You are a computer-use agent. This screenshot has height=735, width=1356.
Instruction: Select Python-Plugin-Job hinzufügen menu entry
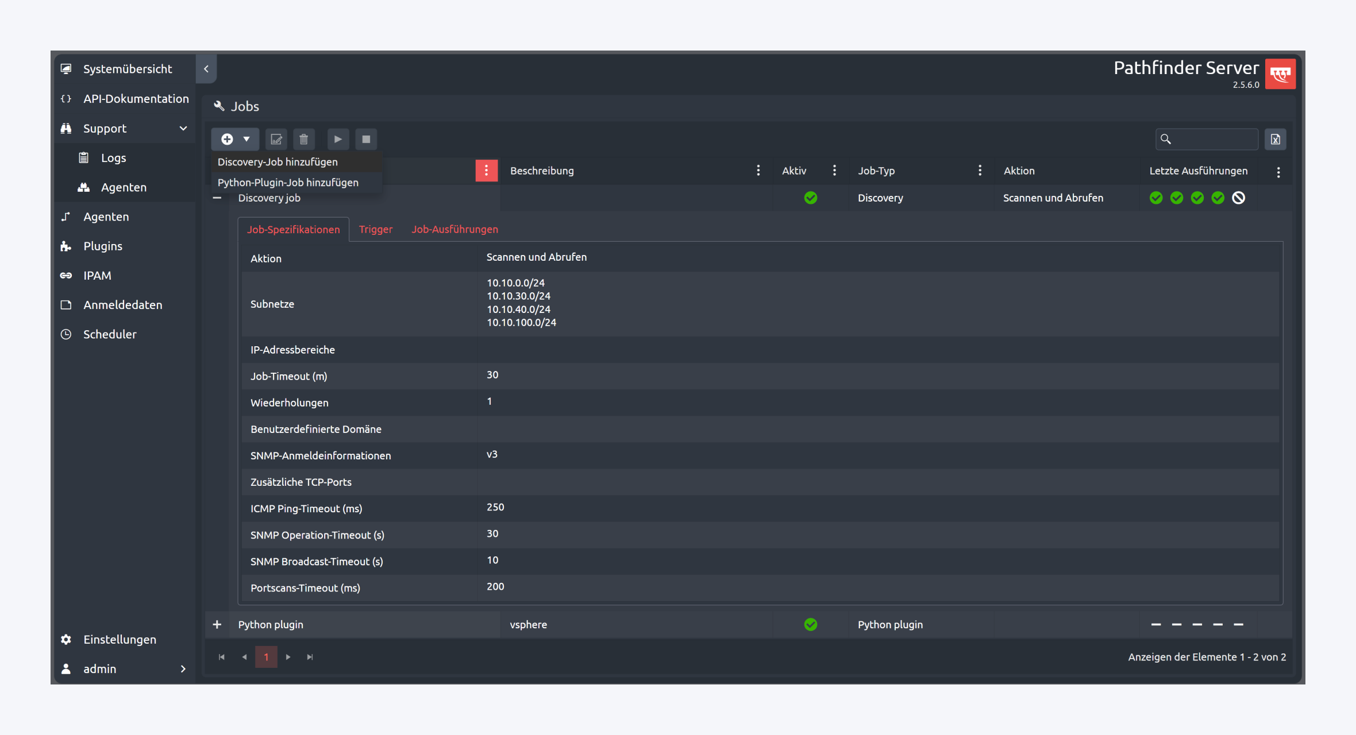coord(288,183)
